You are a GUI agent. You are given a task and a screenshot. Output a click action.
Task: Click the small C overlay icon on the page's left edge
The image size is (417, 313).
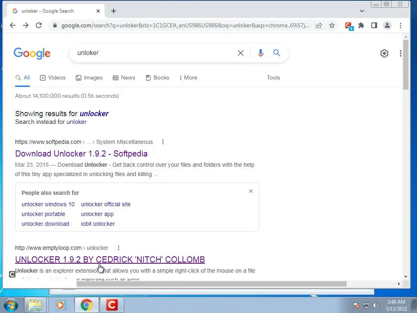point(12,274)
